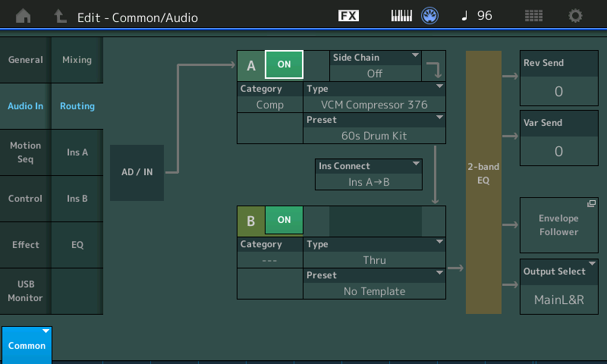
Task: Open the FX effect switch icon
Action: tap(348, 15)
